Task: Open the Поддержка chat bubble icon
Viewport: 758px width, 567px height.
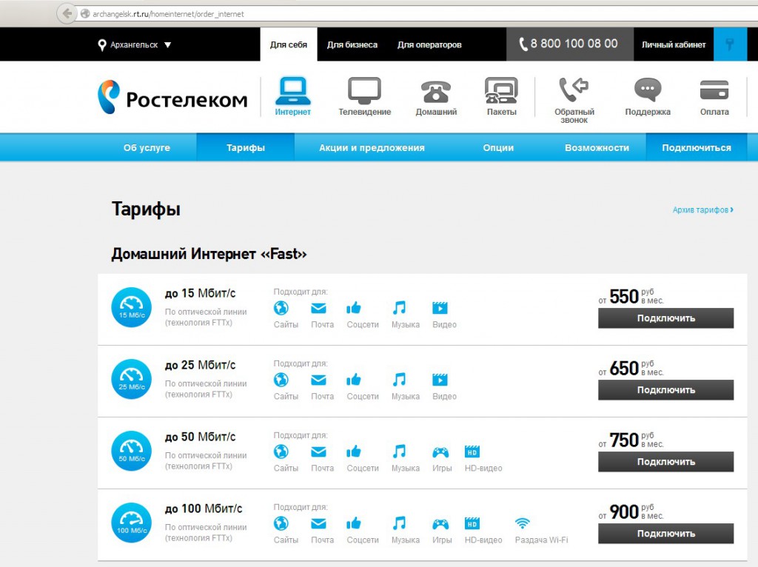Action: (x=647, y=91)
